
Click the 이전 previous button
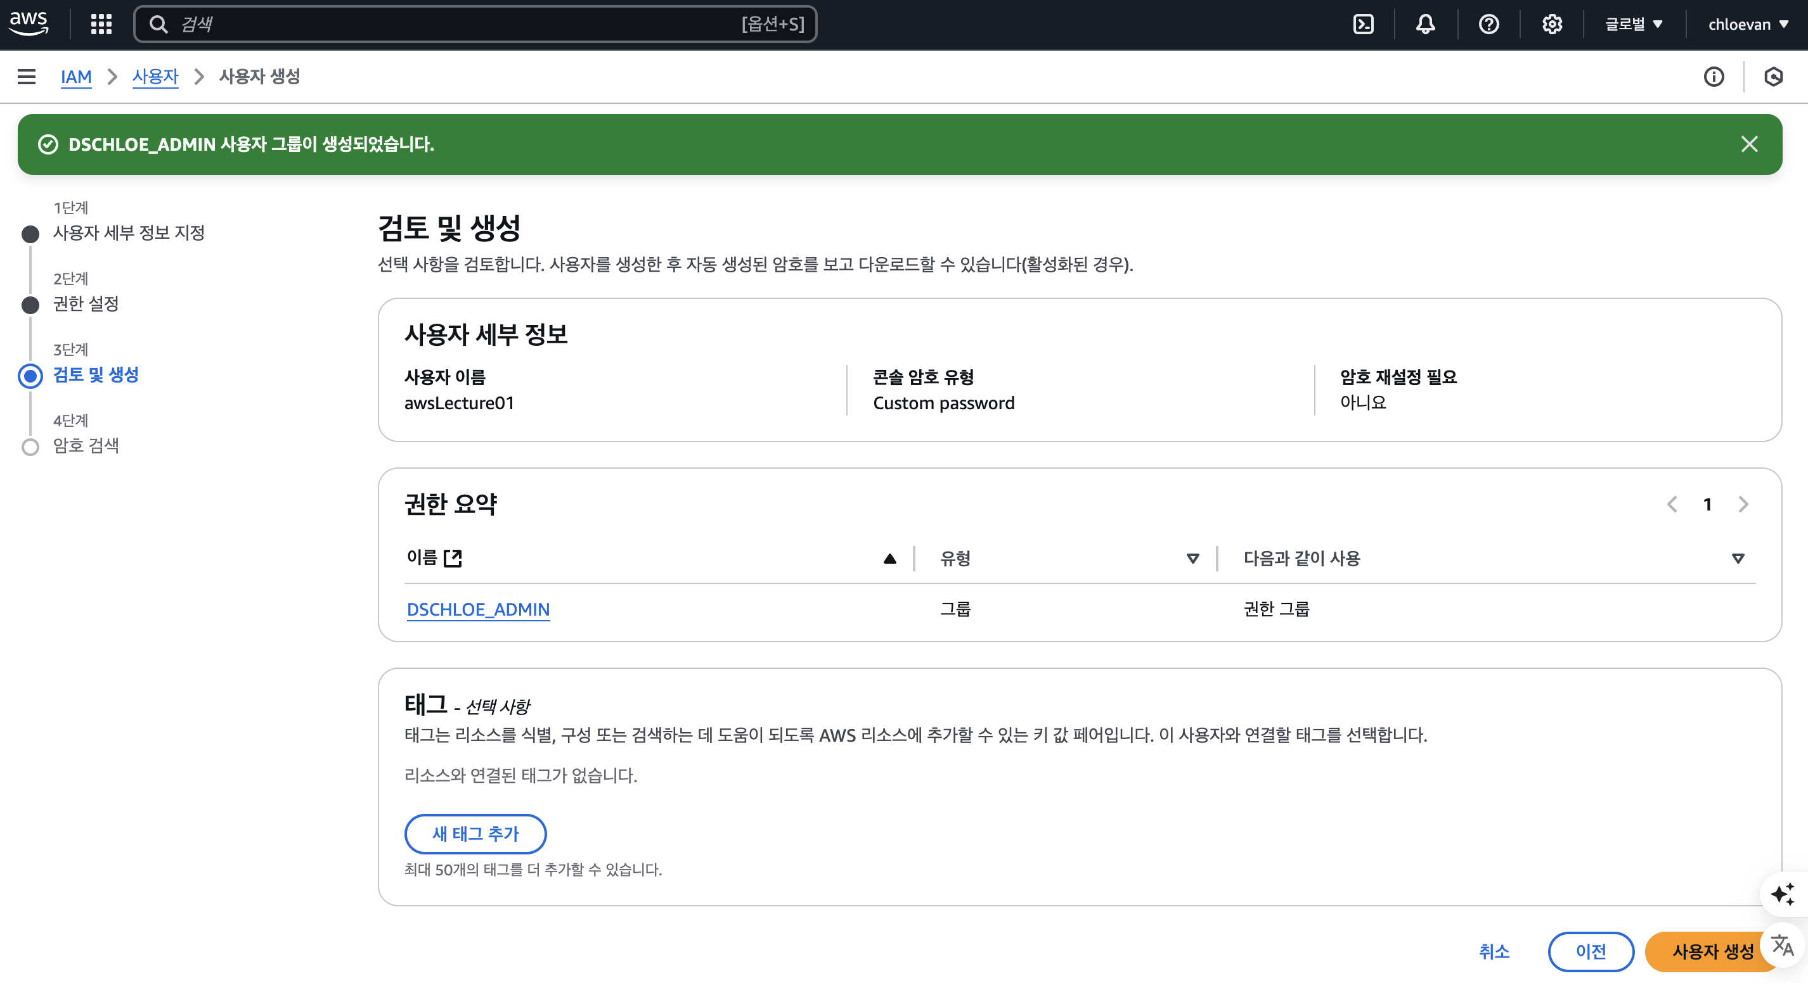[1591, 951]
